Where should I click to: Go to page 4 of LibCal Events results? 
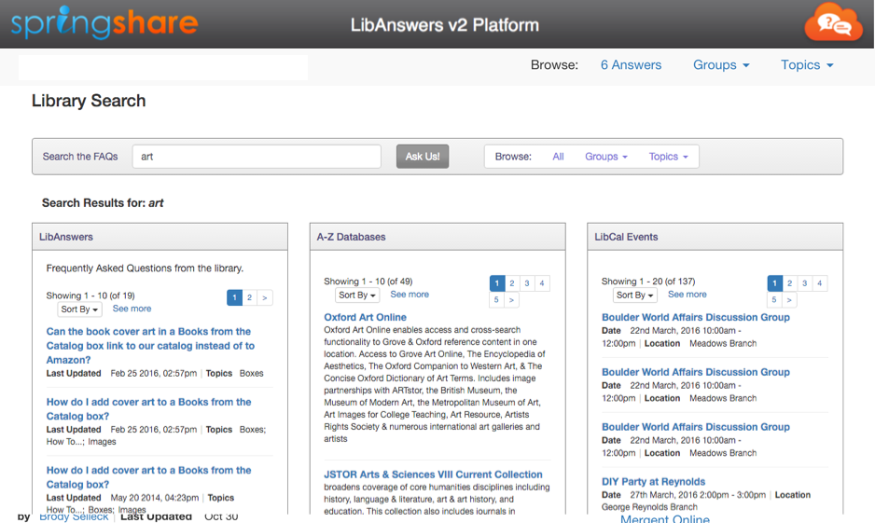point(820,283)
